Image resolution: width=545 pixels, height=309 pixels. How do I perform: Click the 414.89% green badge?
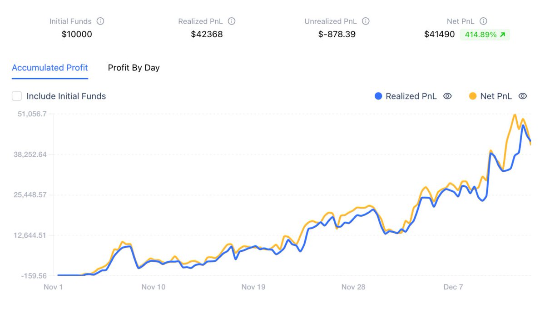click(x=486, y=35)
